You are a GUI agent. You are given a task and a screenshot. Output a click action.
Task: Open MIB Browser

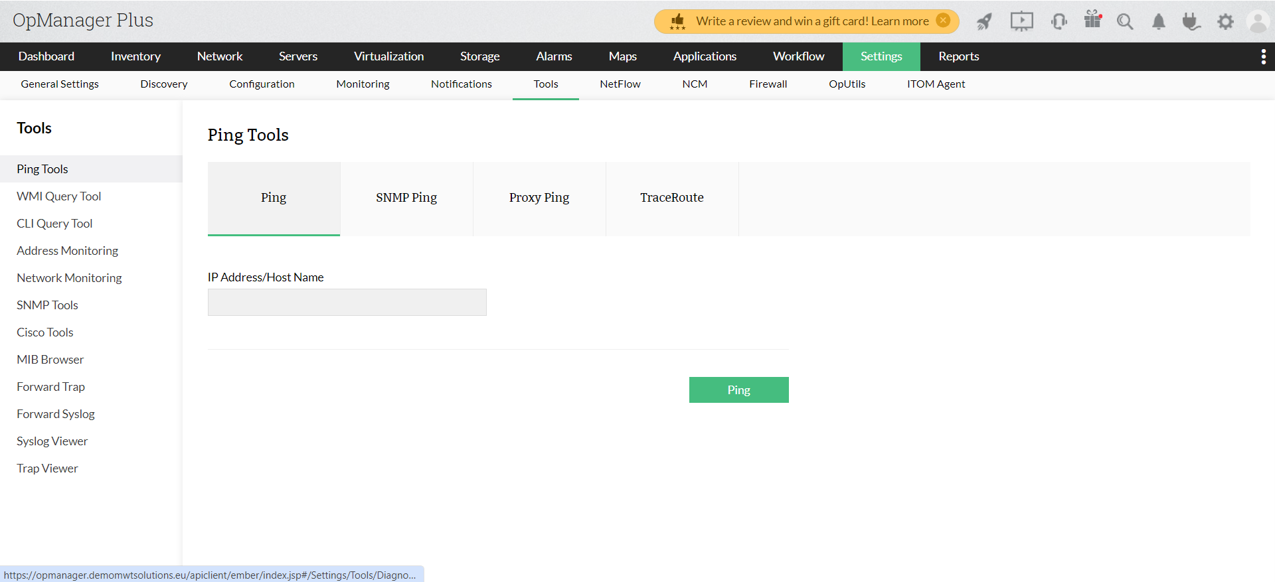pyautogui.click(x=50, y=360)
